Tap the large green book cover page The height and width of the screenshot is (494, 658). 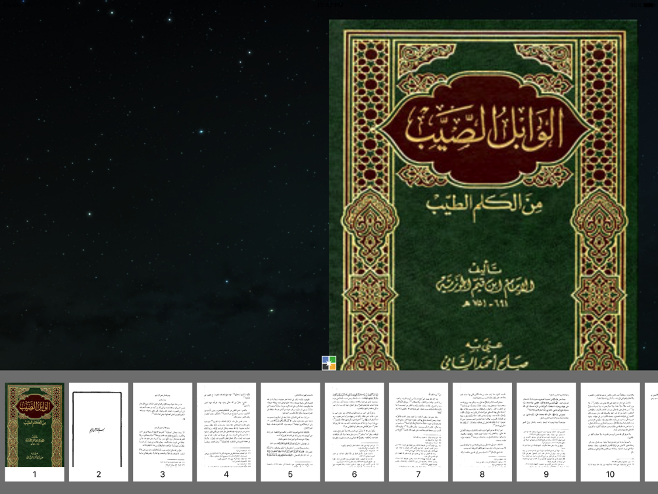[483, 195]
